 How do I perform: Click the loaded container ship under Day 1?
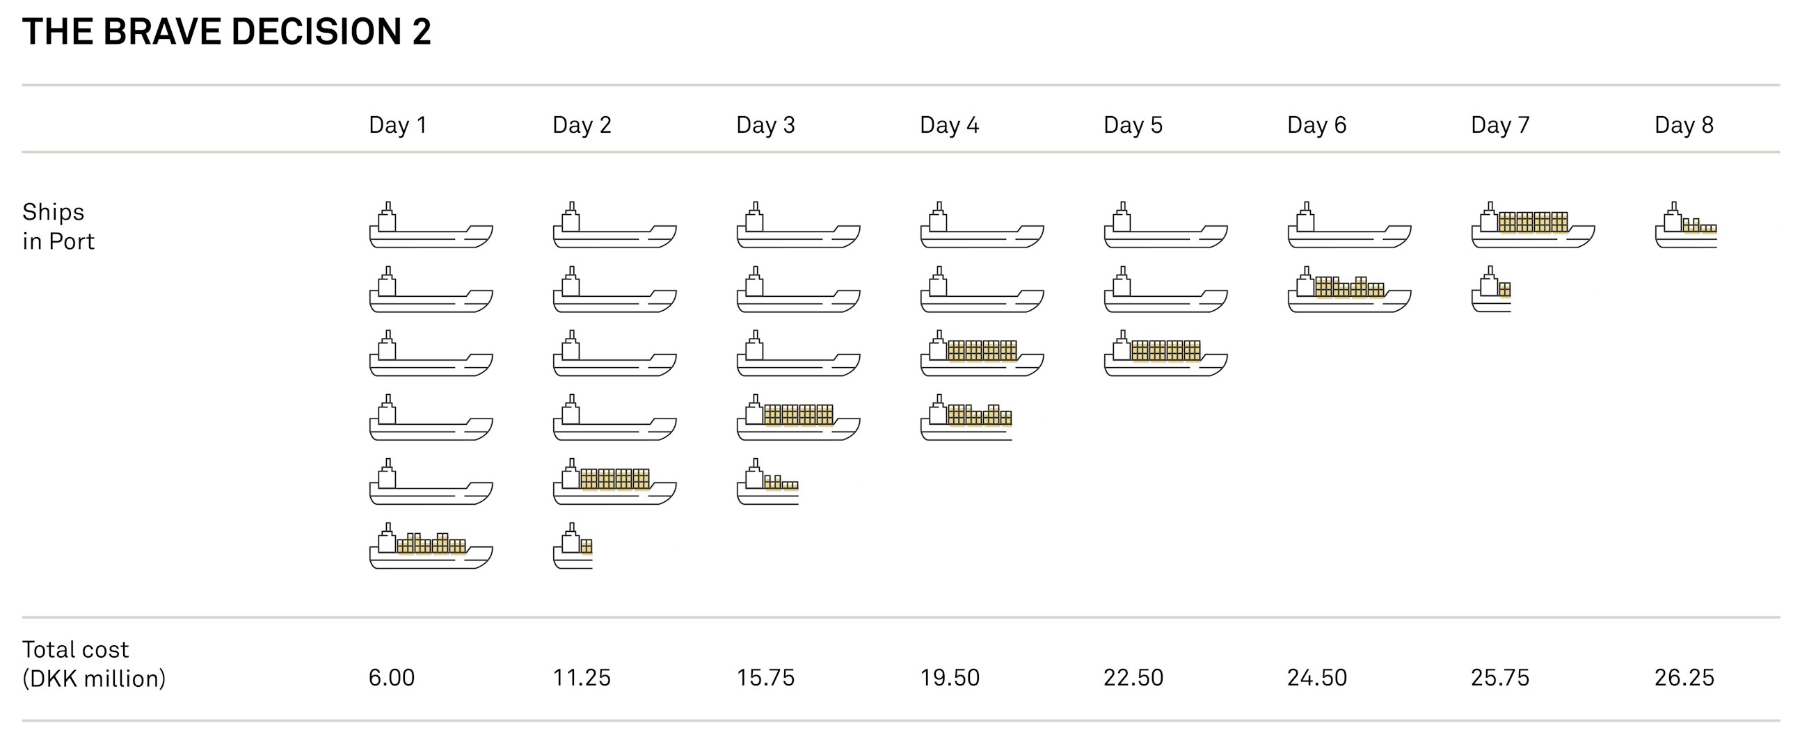[431, 547]
